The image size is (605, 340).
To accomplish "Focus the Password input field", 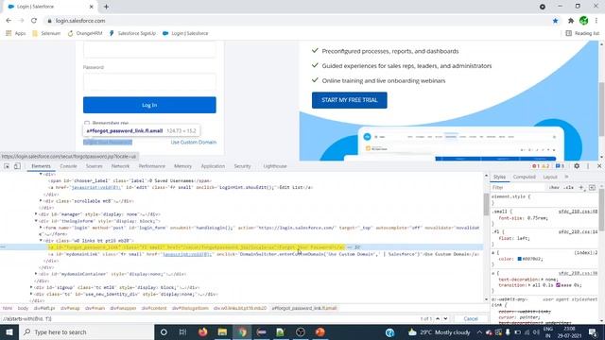I will point(149,82).
